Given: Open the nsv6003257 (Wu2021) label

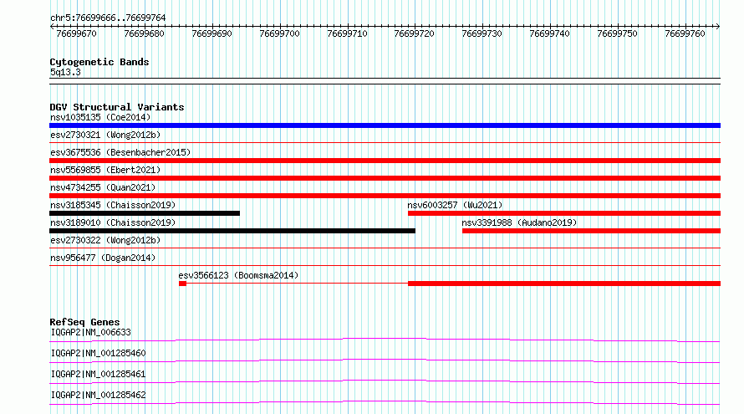Looking at the screenshot, I should tap(455, 205).
